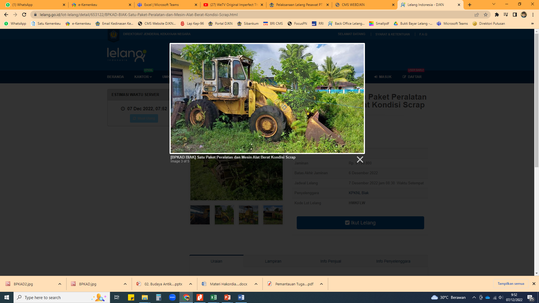539x303 pixels.
Task: Close the image lightbox with X
Action: (x=360, y=160)
